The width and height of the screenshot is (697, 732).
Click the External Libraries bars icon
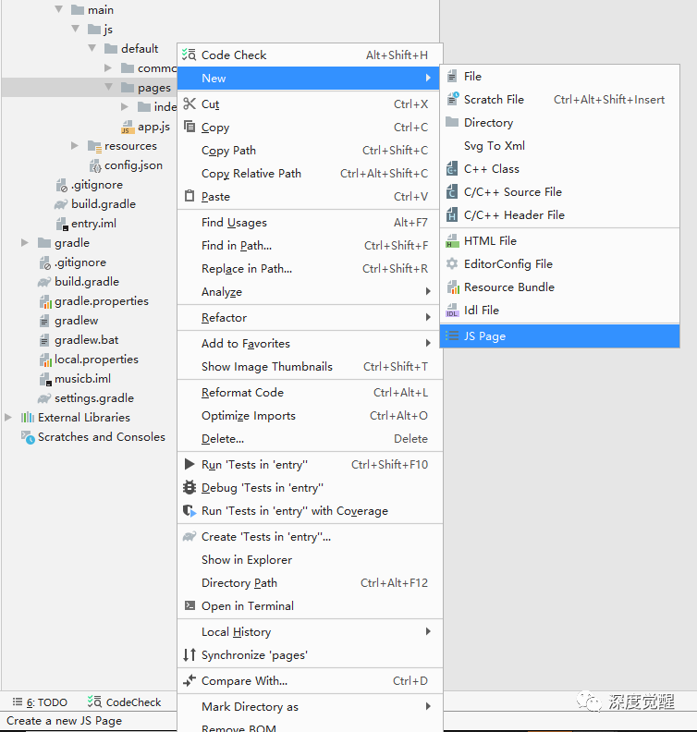(28, 418)
